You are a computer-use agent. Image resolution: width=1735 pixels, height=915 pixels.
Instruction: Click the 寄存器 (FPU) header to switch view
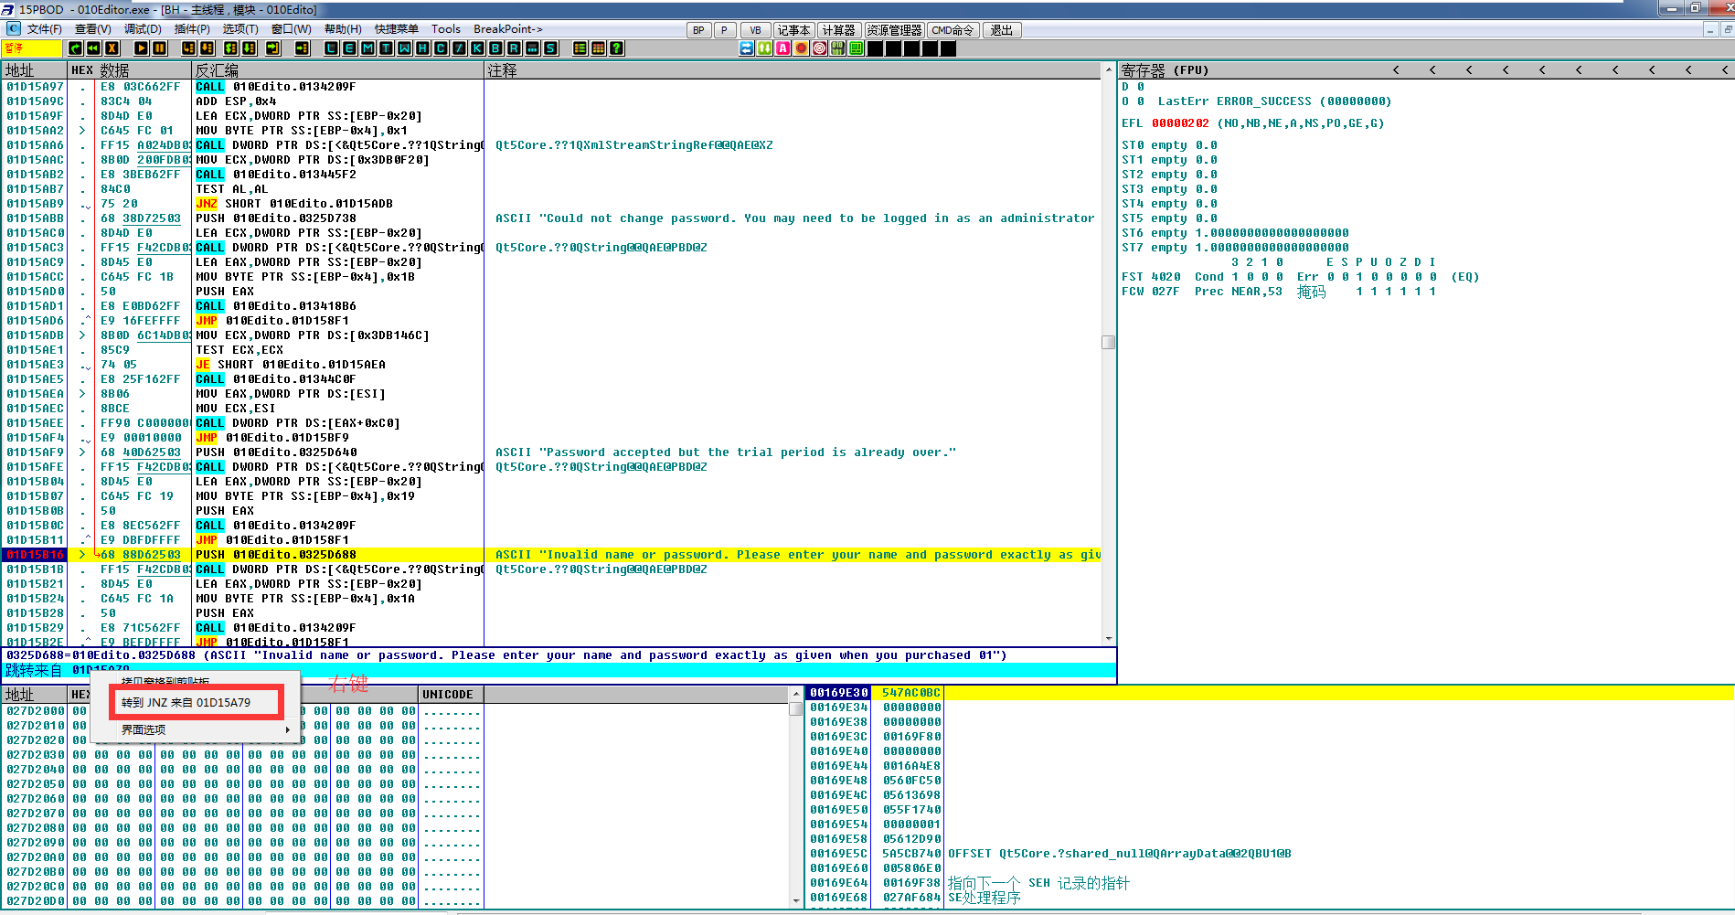click(1165, 70)
